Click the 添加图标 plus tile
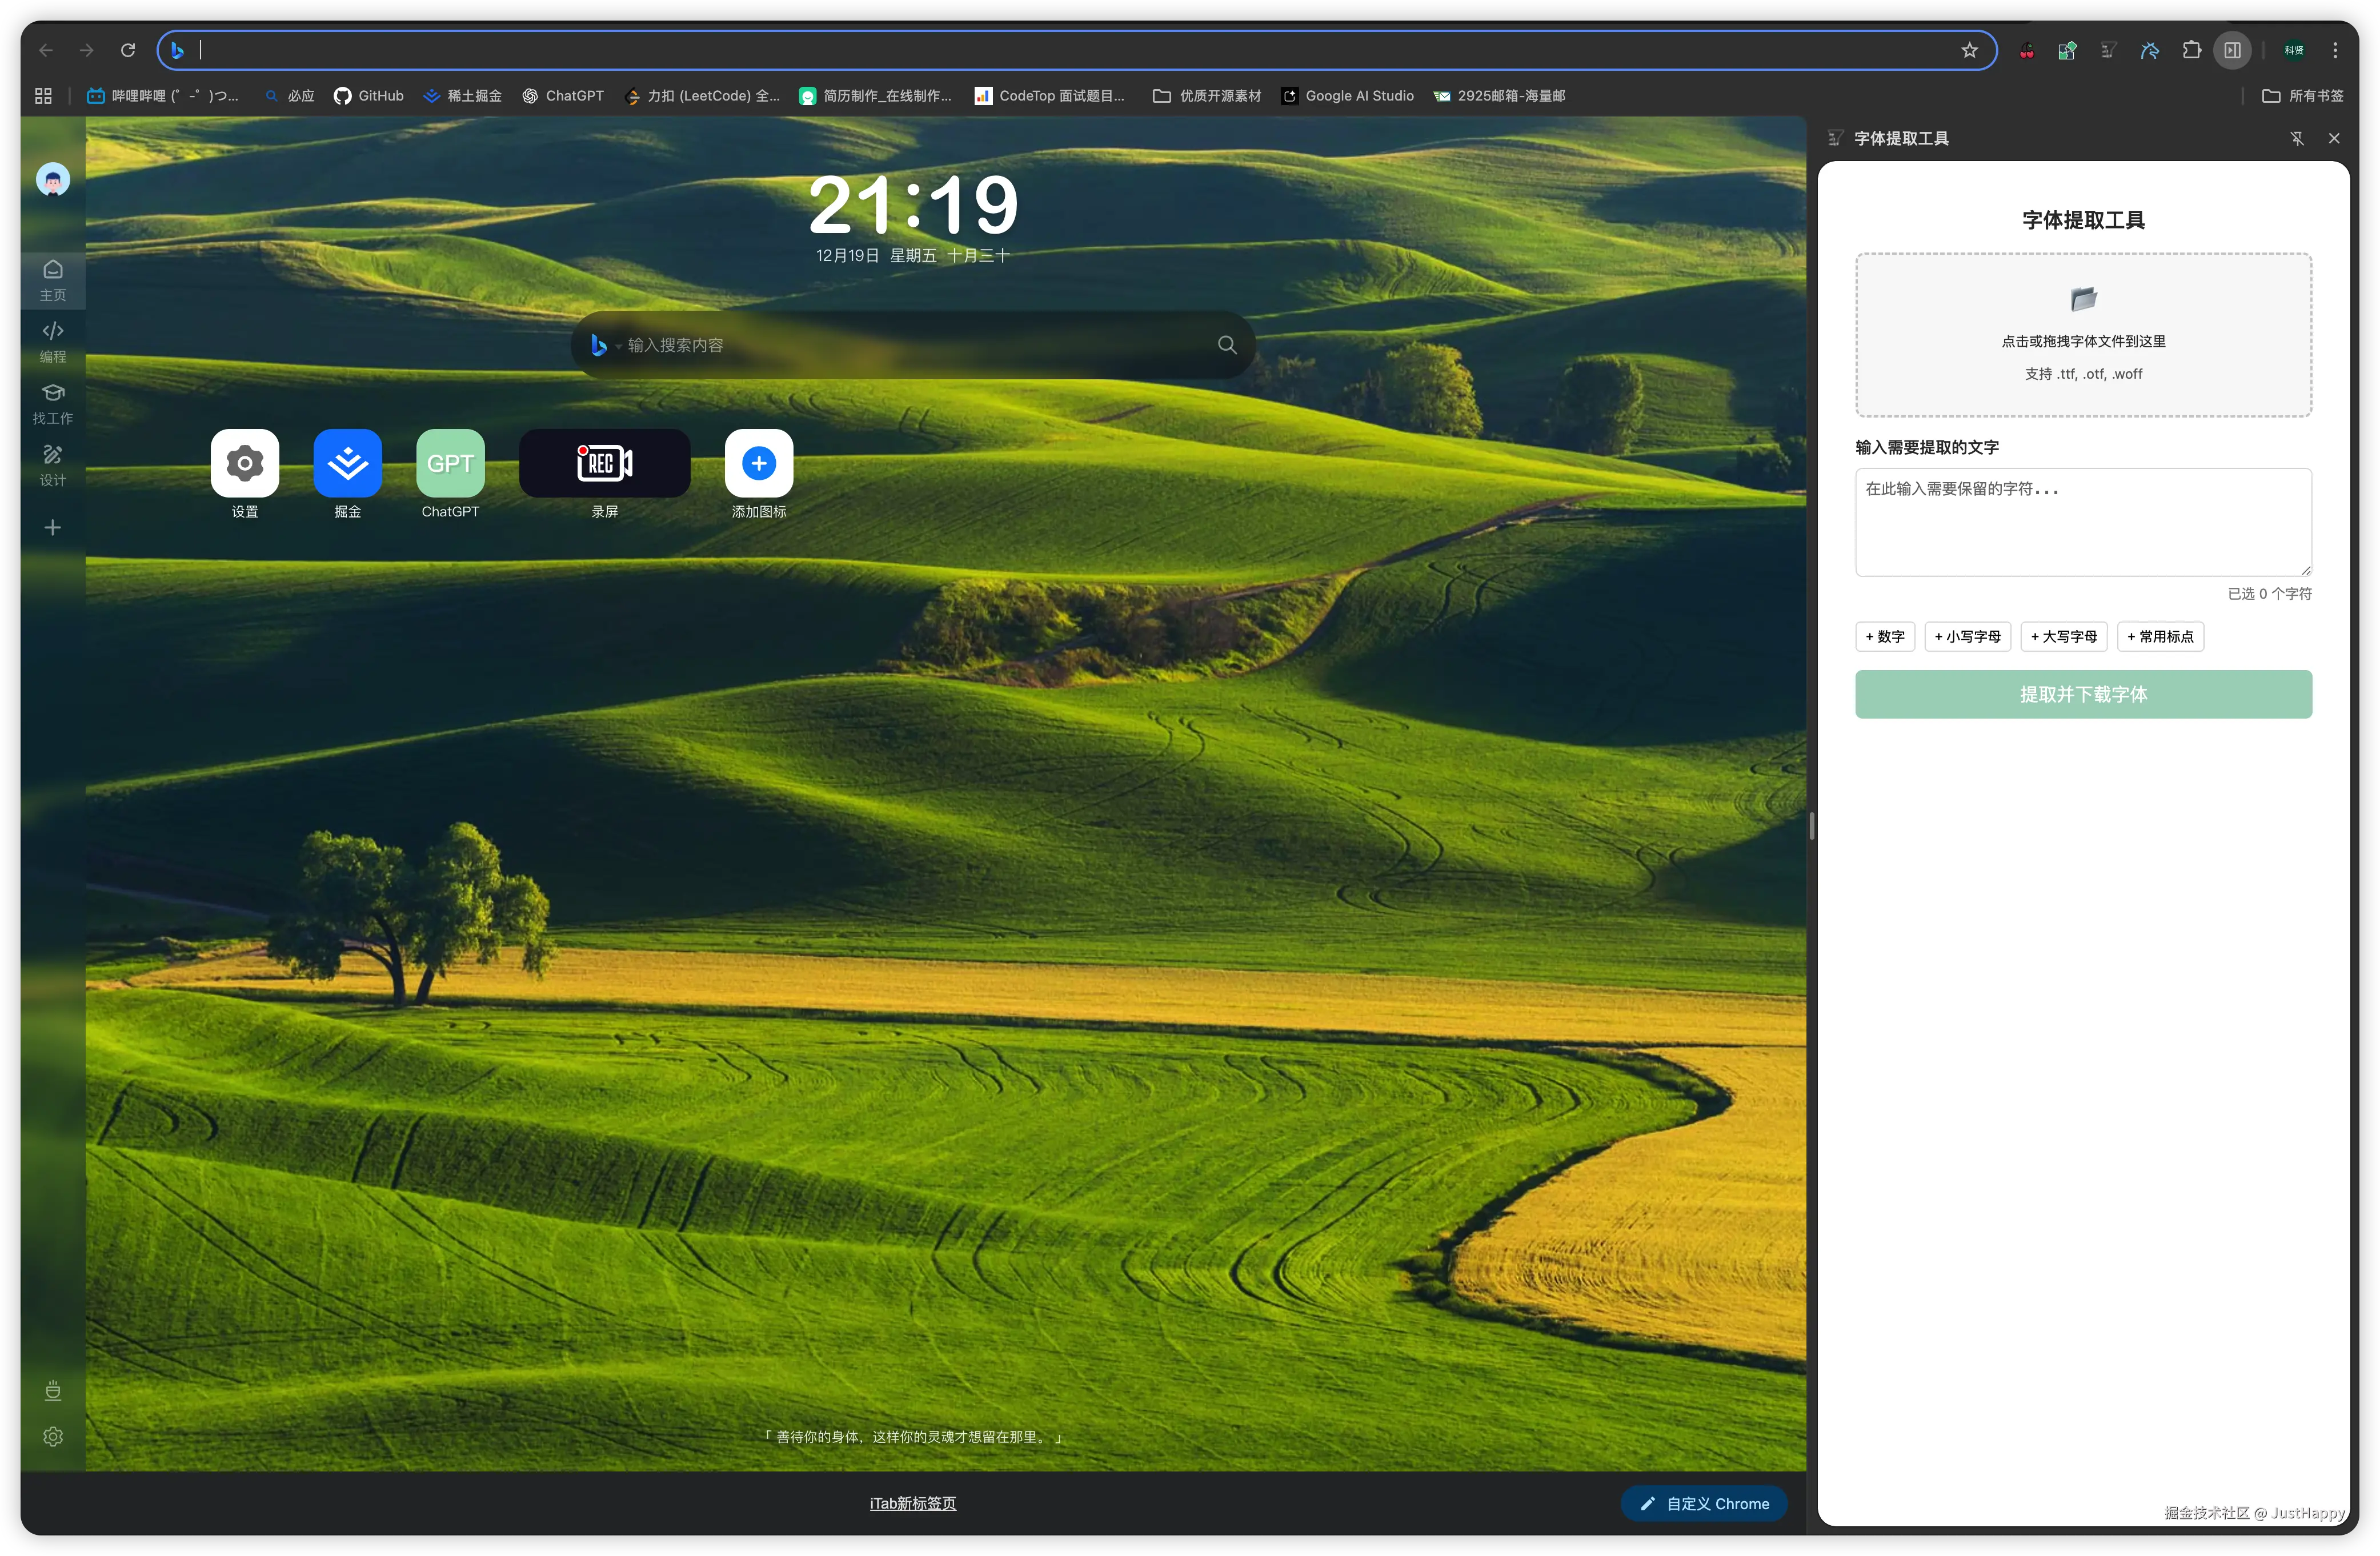 [758, 463]
